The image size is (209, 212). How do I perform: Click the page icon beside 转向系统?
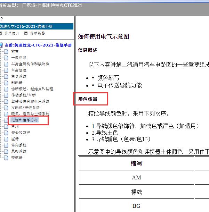click(x=6, y=145)
